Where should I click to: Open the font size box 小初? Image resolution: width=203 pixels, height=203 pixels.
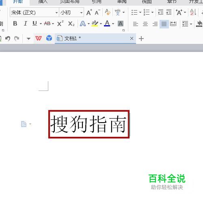click(x=71, y=13)
